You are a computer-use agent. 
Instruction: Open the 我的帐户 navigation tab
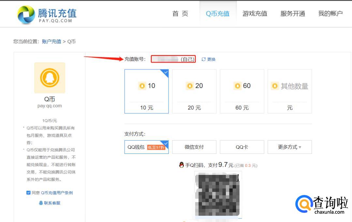(x=330, y=14)
